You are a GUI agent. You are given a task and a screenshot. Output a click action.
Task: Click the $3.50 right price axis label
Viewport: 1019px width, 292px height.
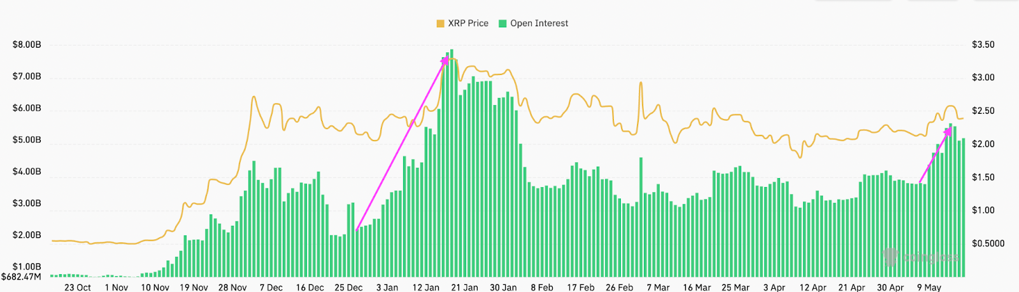pyautogui.click(x=983, y=45)
